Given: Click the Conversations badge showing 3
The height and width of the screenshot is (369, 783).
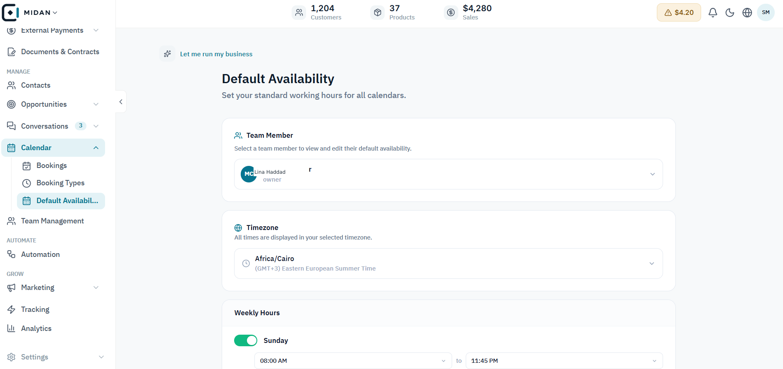Looking at the screenshot, I should pyautogui.click(x=81, y=126).
